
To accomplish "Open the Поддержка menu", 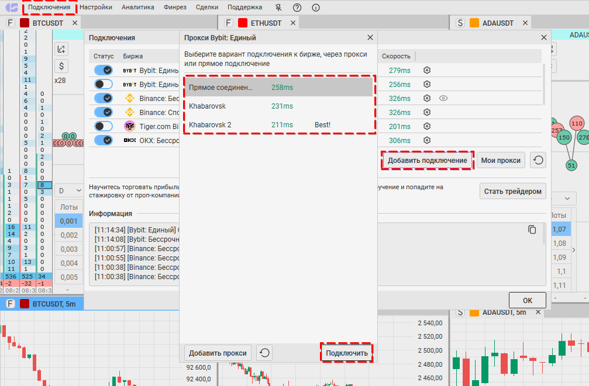I will 245,7.
